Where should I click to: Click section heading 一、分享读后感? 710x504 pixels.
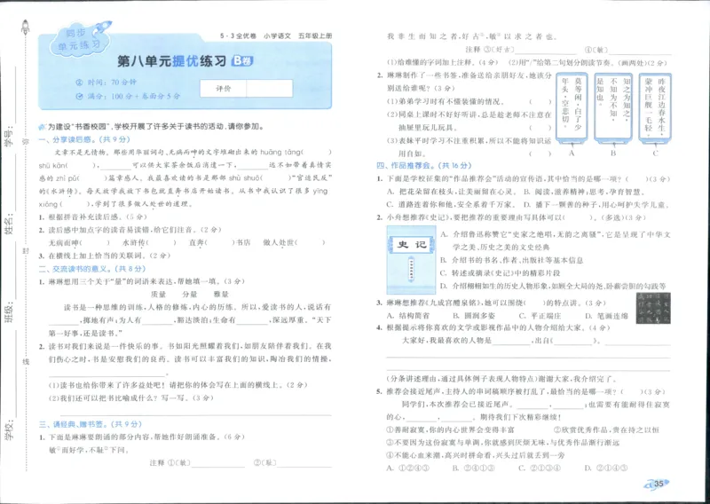point(84,139)
